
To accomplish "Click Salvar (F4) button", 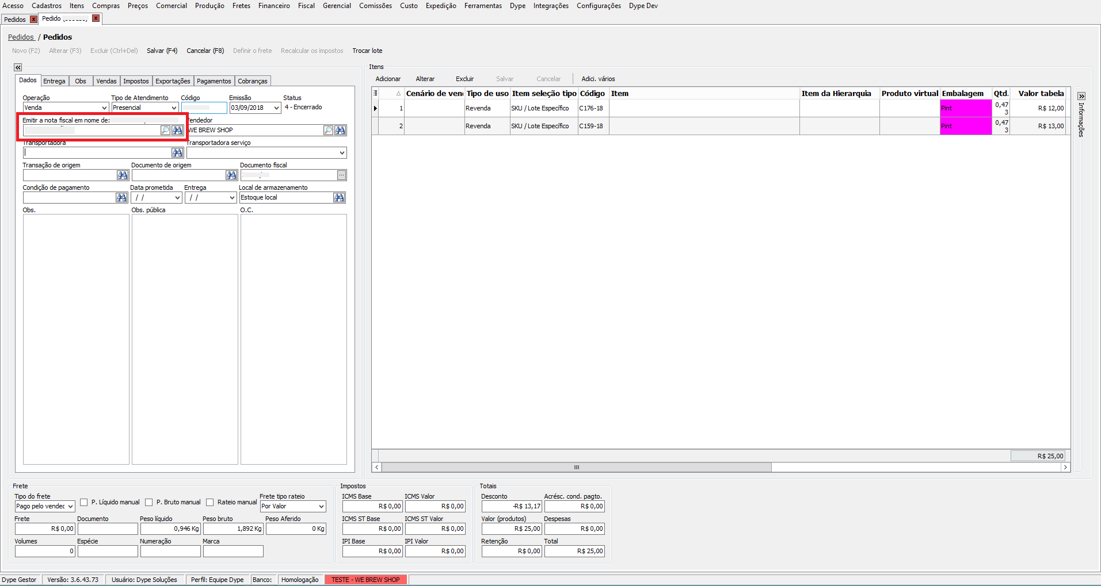I will [x=162, y=51].
